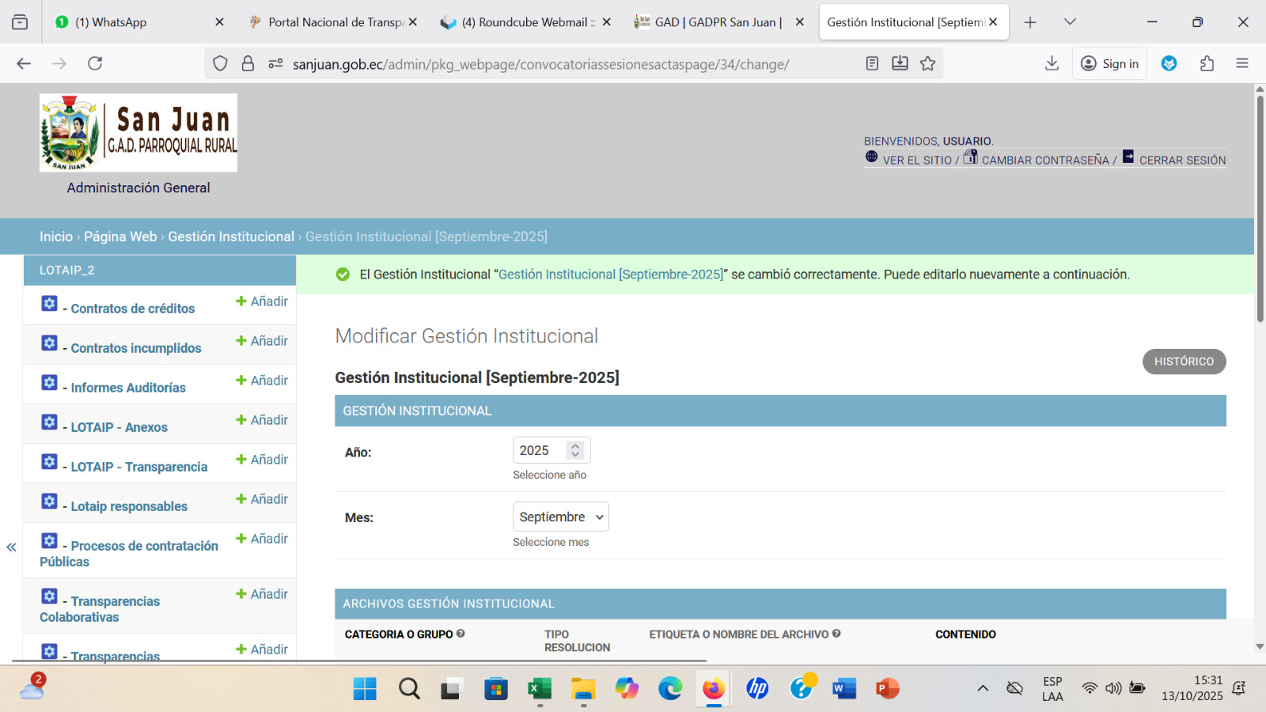Open Excel from the taskbar

540,689
